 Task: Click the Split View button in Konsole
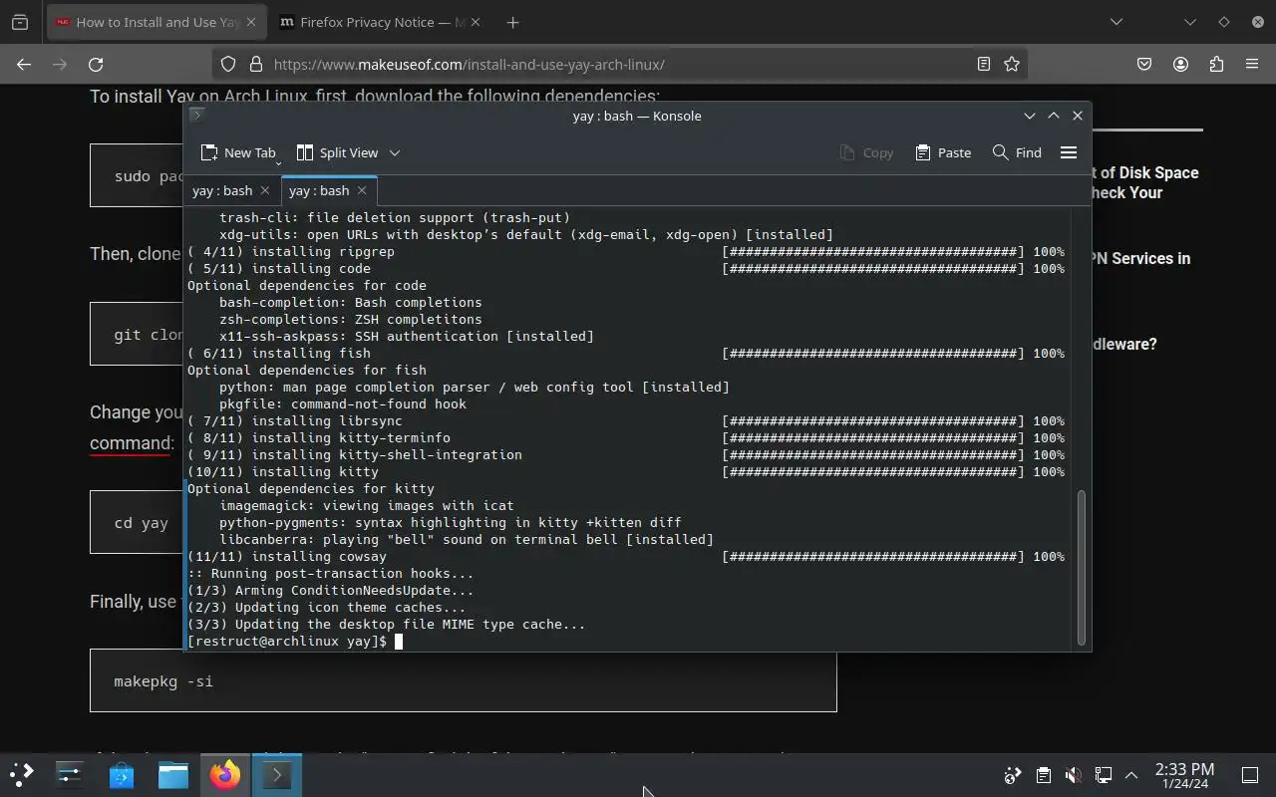(x=338, y=152)
